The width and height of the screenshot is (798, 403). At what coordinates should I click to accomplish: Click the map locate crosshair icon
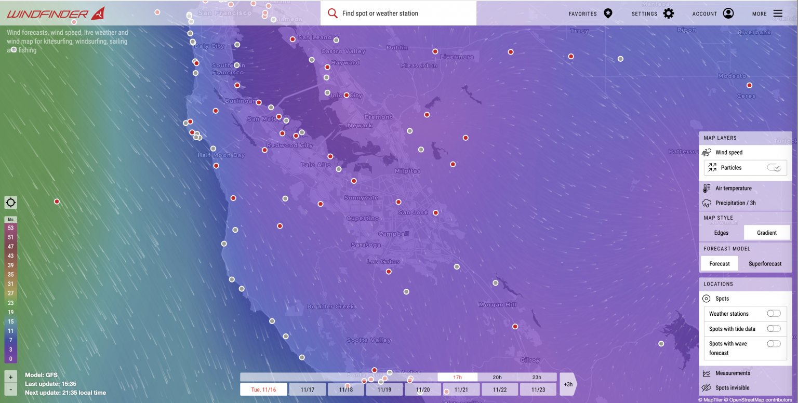pyautogui.click(x=10, y=203)
